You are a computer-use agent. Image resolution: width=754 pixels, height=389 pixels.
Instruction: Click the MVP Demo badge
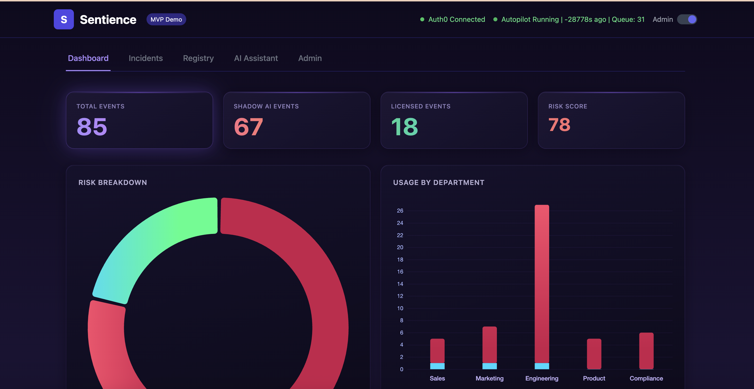point(166,19)
